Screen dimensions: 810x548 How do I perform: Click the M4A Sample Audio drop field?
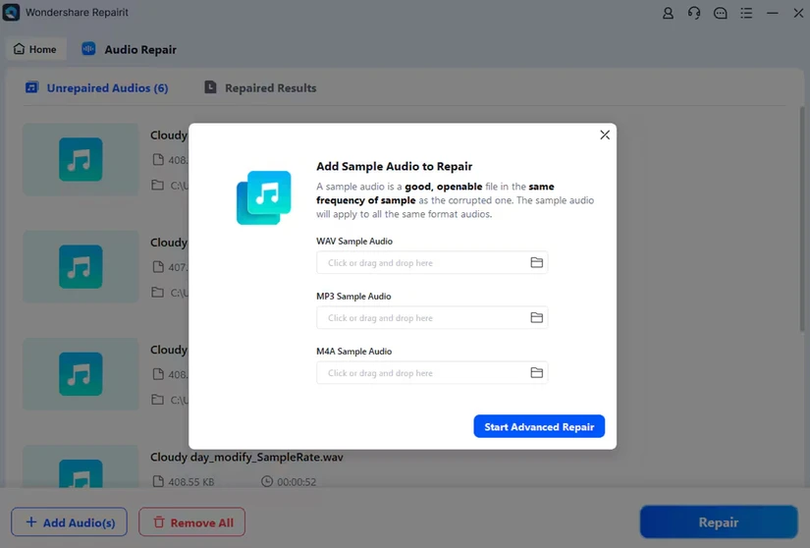(420, 373)
